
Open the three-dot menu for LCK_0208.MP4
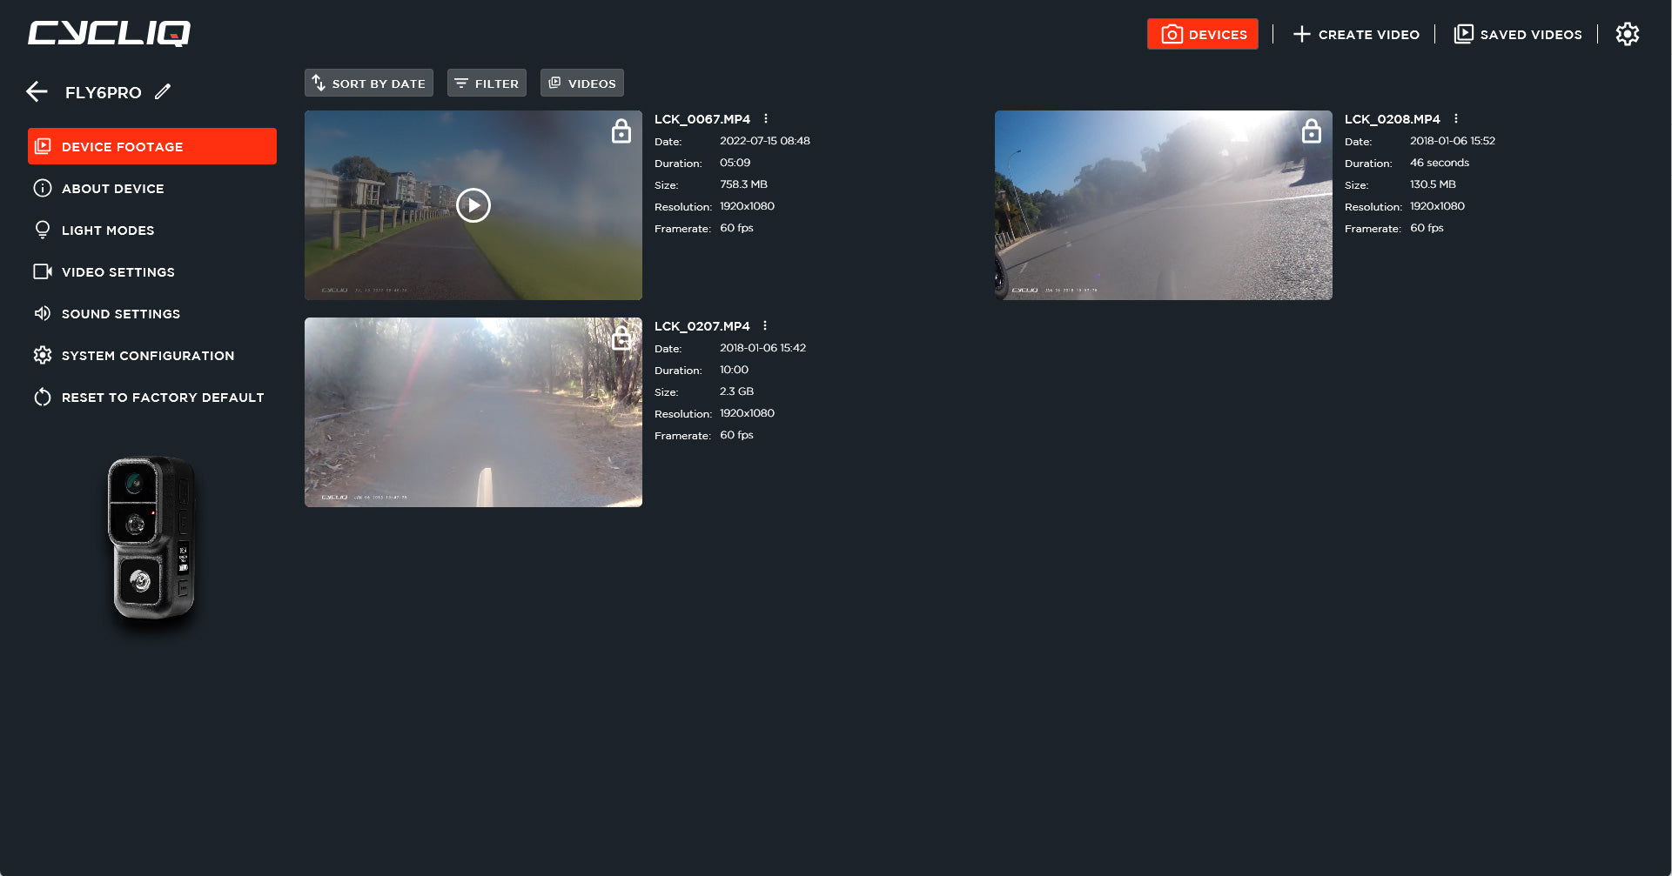(x=1455, y=119)
